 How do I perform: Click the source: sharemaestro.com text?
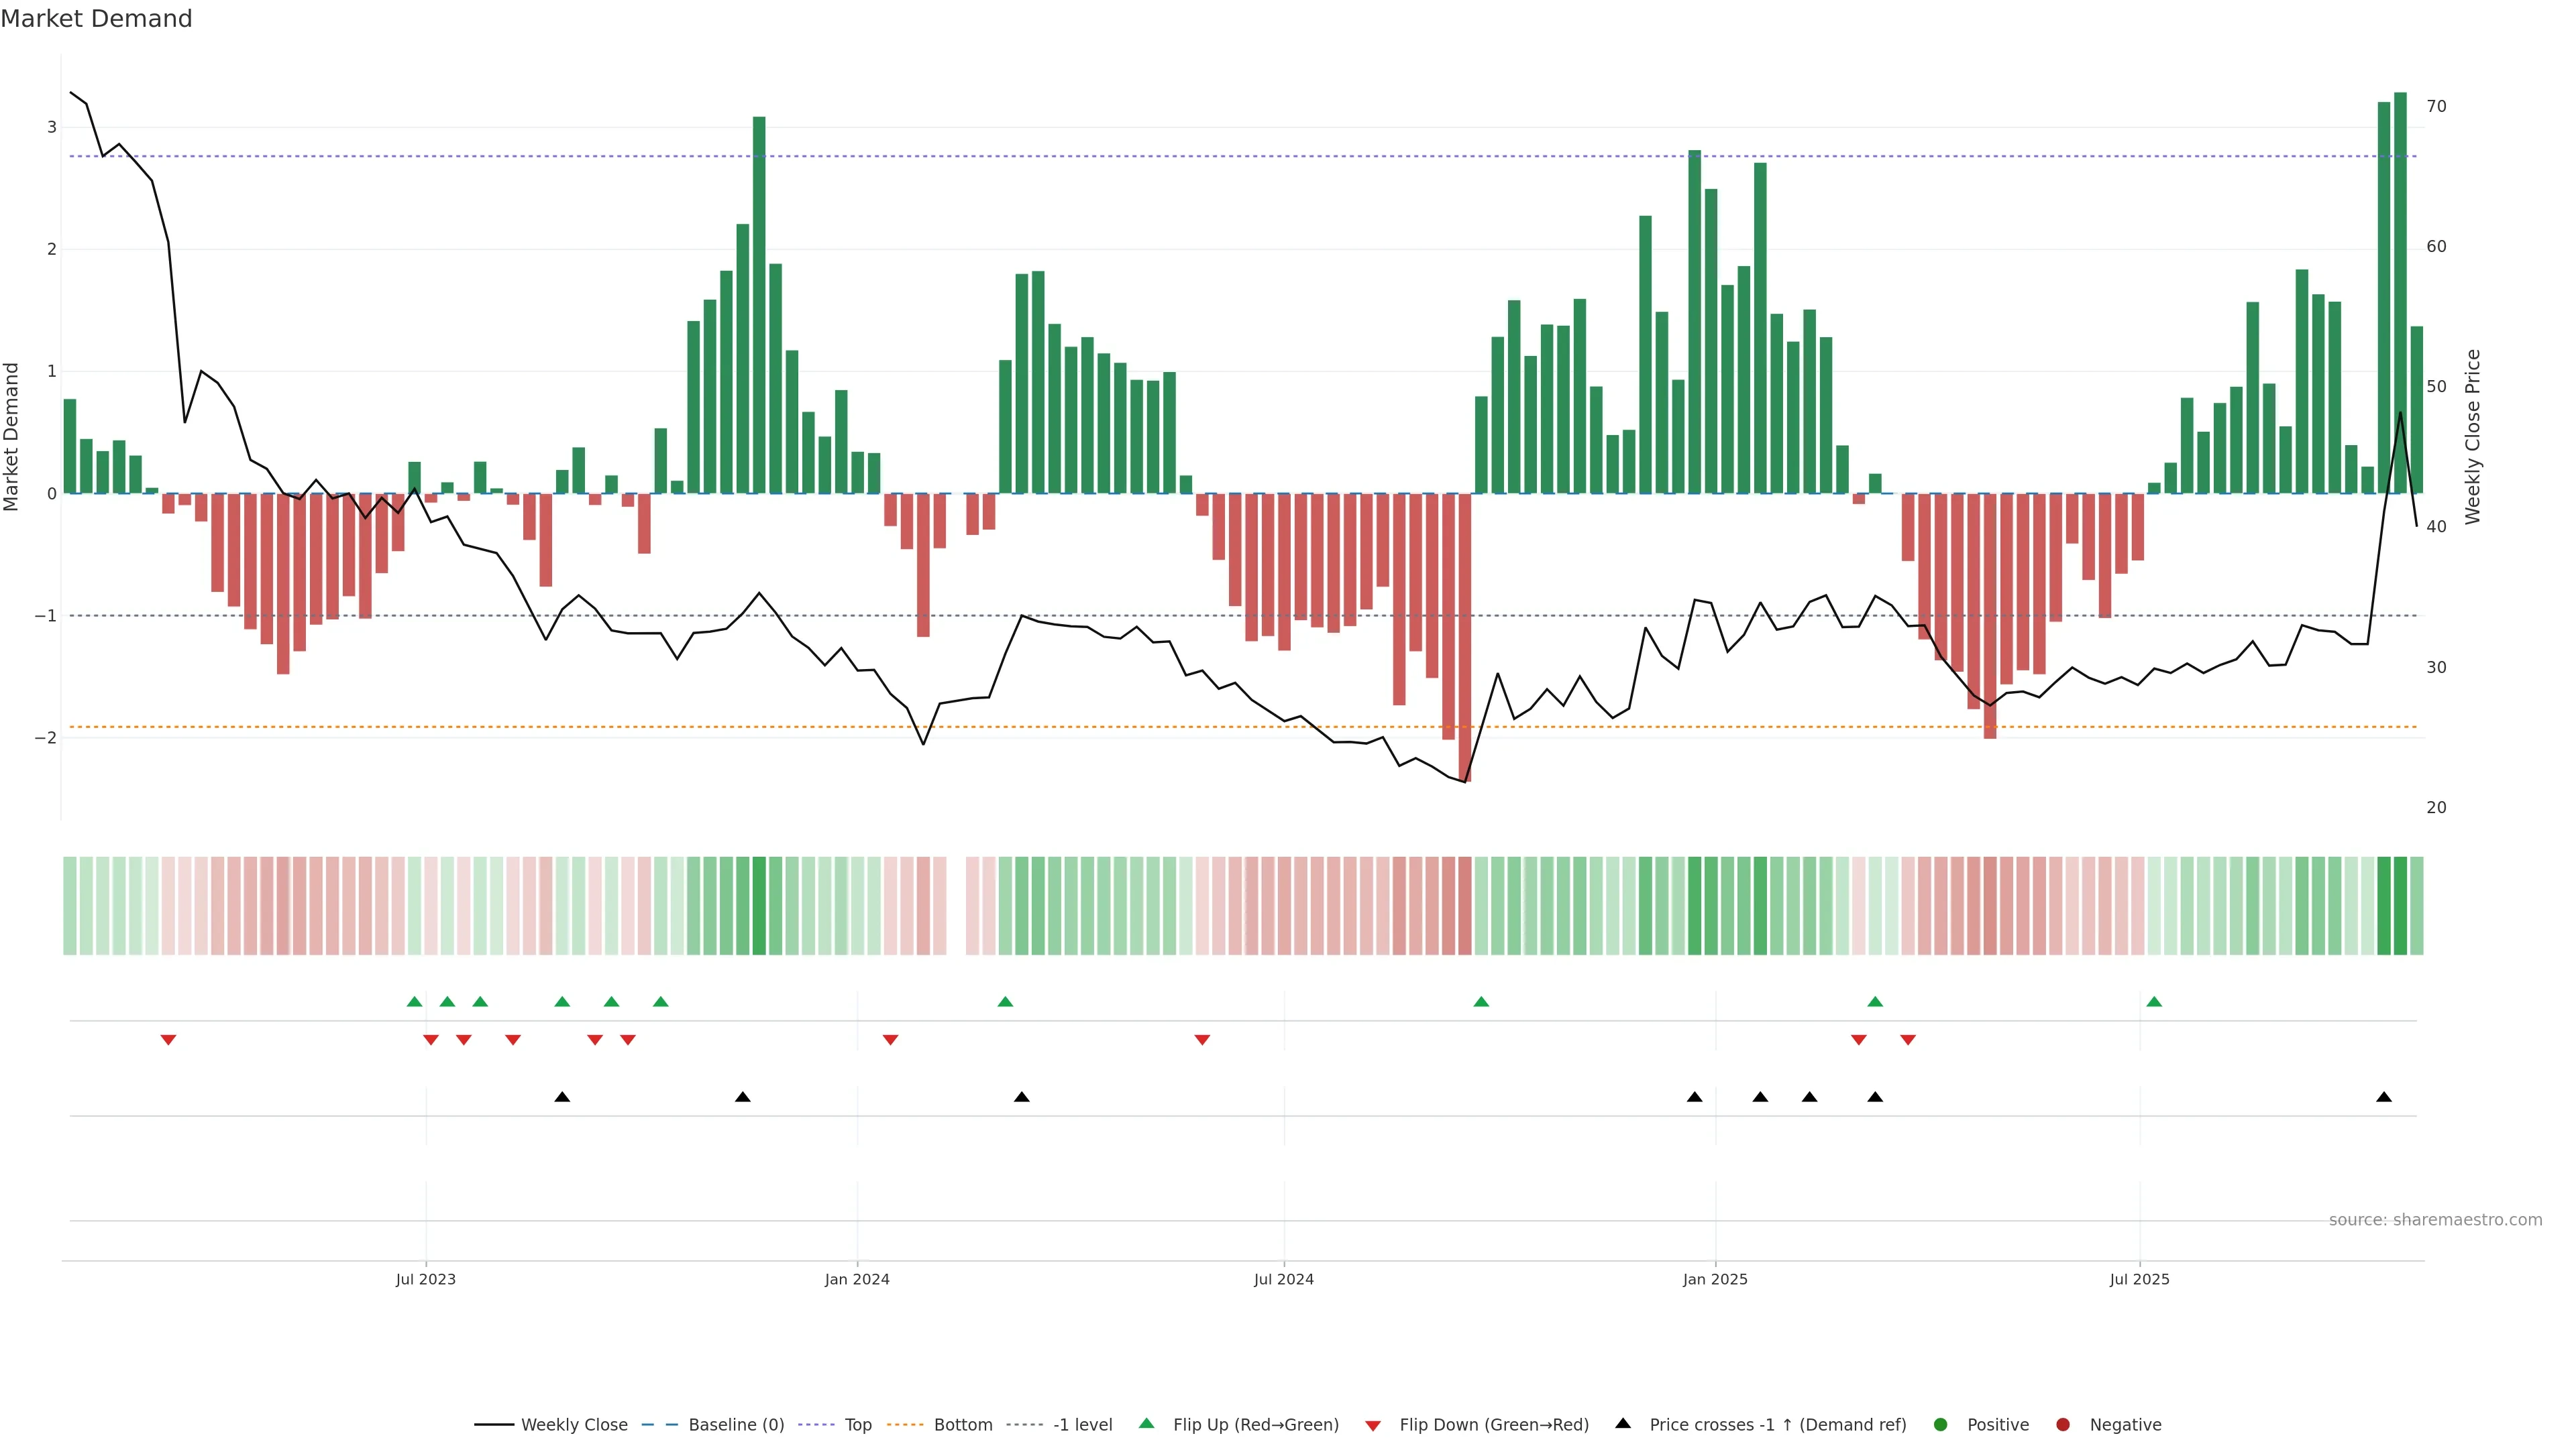(2435, 1219)
